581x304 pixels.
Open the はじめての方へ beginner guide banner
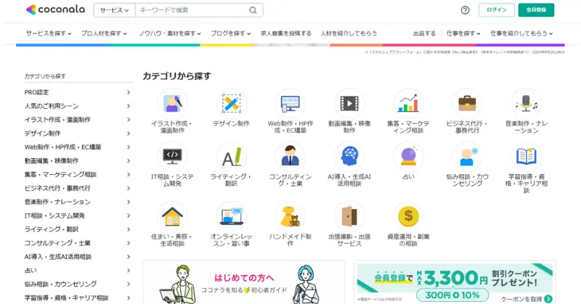click(x=244, y=282)
